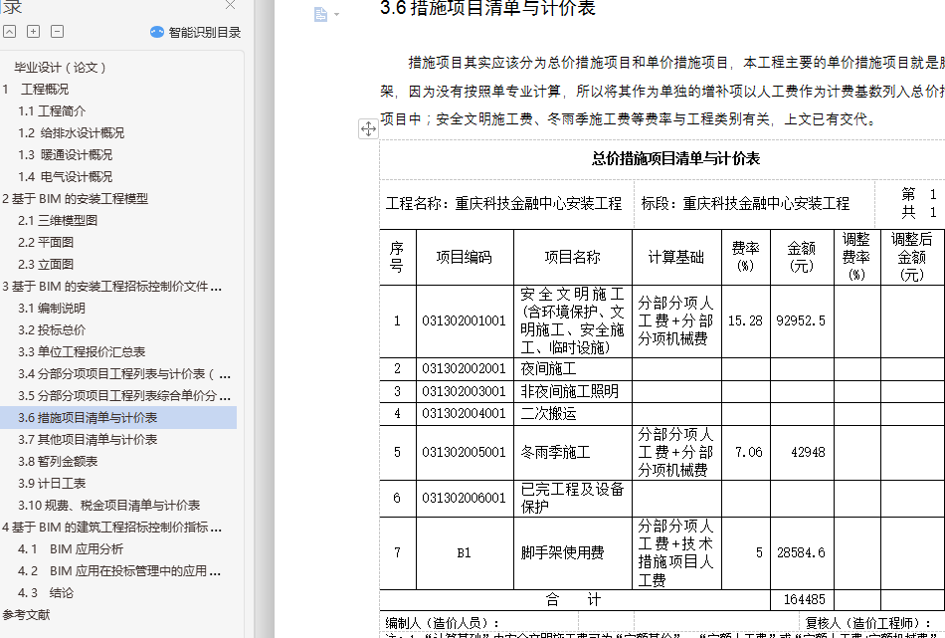Open outline entry 3.1 编制说明
This screenshot has height=638, width=945.
pyautogui.click(x=52, y=309)
